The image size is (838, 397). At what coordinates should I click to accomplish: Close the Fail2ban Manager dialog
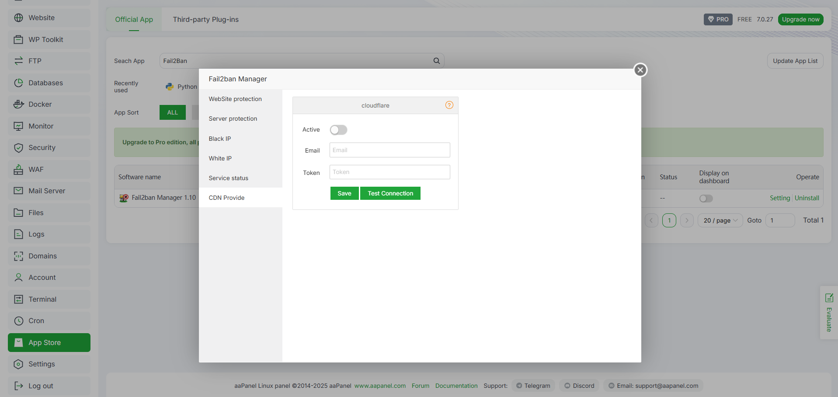tap(640, 70)
